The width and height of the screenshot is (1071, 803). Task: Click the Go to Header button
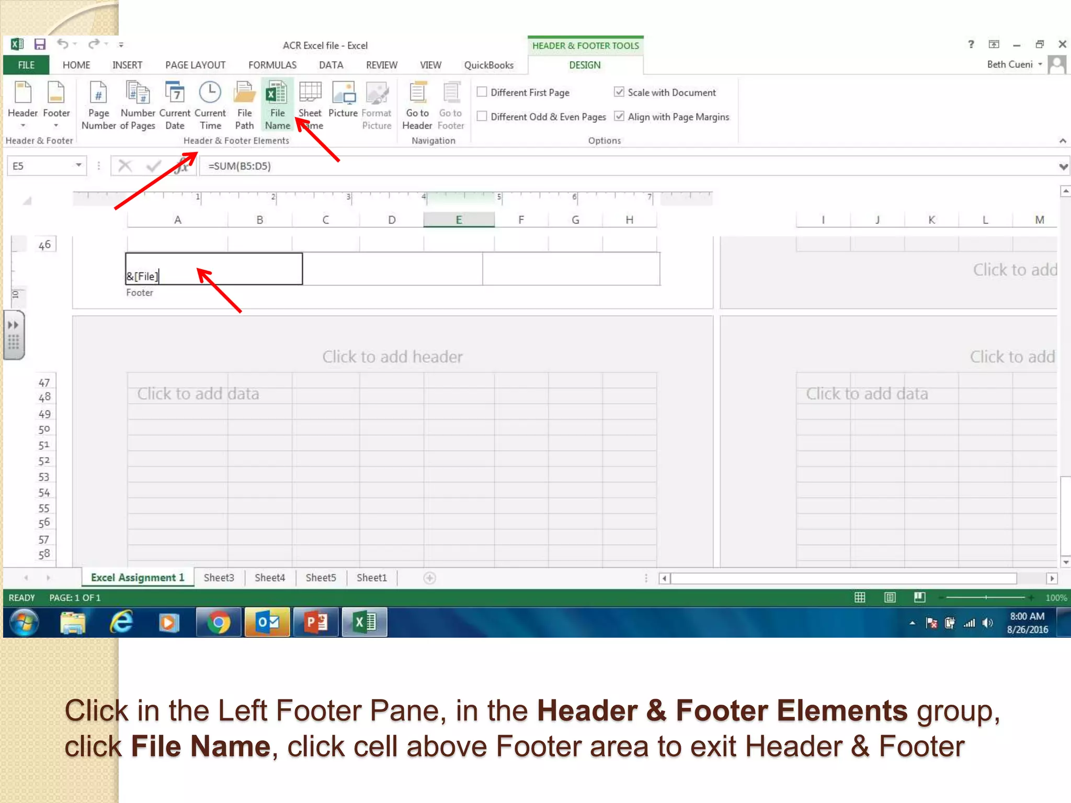pyautogui.click(x=417, y=105)
